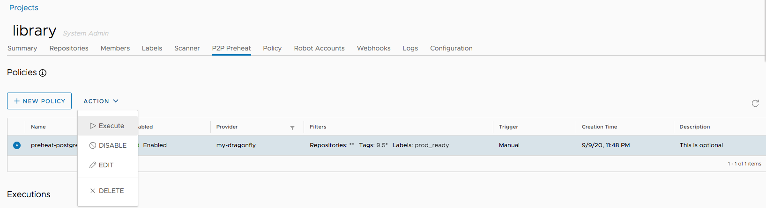The width and height of the screenshot is (766, 208).
Task: Open the Members tab
Action: (x=115, y=48)
